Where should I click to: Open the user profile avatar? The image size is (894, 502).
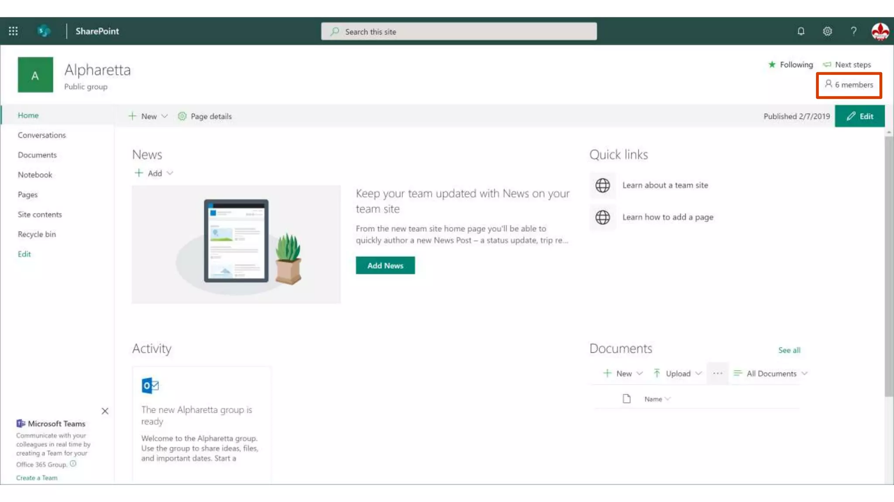[x=880, y=31]
